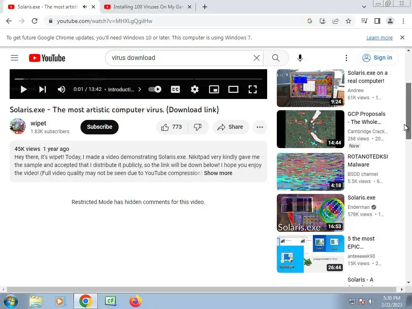This screenshot has width=412, height=309.
Task: Launch Firefox from taskbar
Action: coord(136,301)
